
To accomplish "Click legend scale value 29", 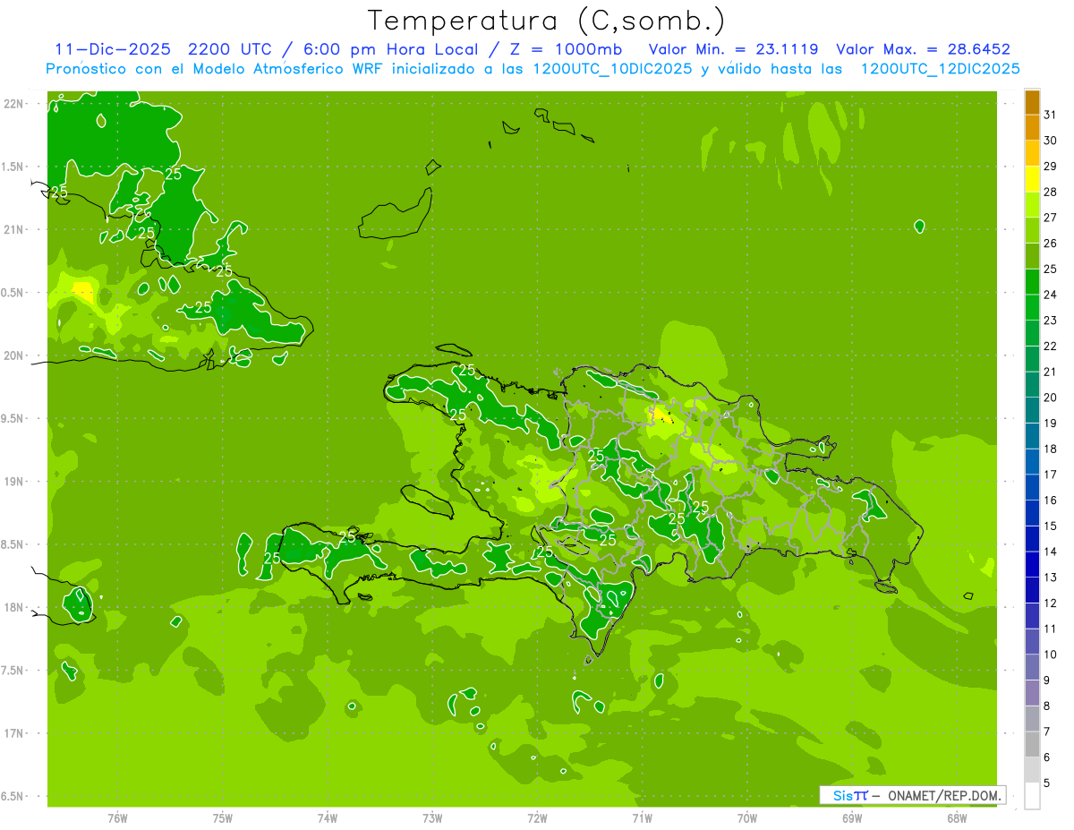I will pyautogui.click(x=1050, y=167).
